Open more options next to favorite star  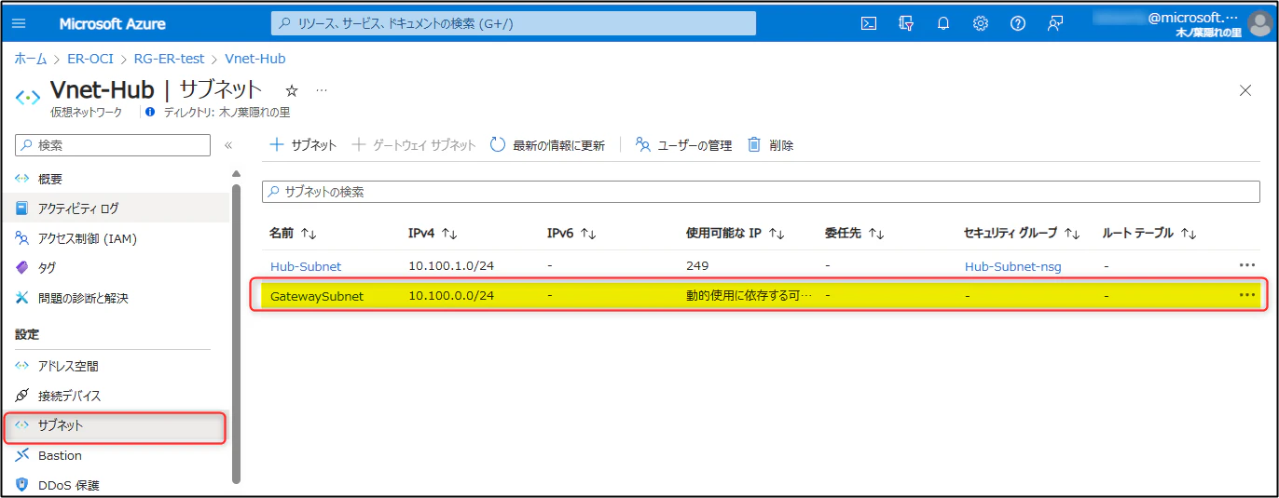[322, 90]
